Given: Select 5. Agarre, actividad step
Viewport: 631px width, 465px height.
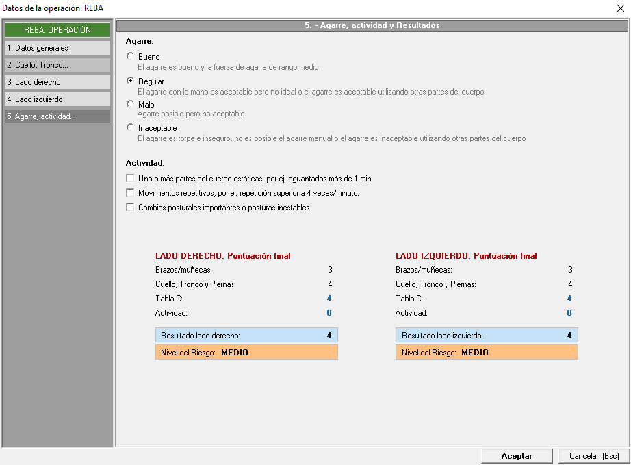Looking at the screenshot, I should point(57,116).
